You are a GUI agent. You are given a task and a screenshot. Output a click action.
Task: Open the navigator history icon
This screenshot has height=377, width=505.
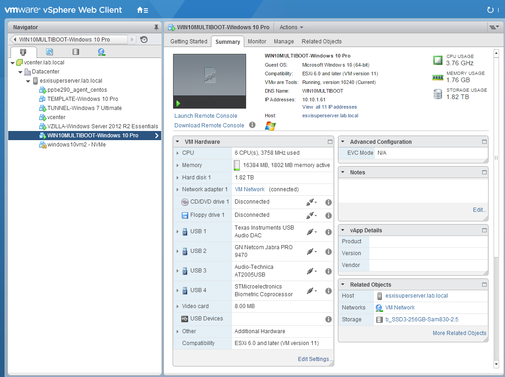144,40
